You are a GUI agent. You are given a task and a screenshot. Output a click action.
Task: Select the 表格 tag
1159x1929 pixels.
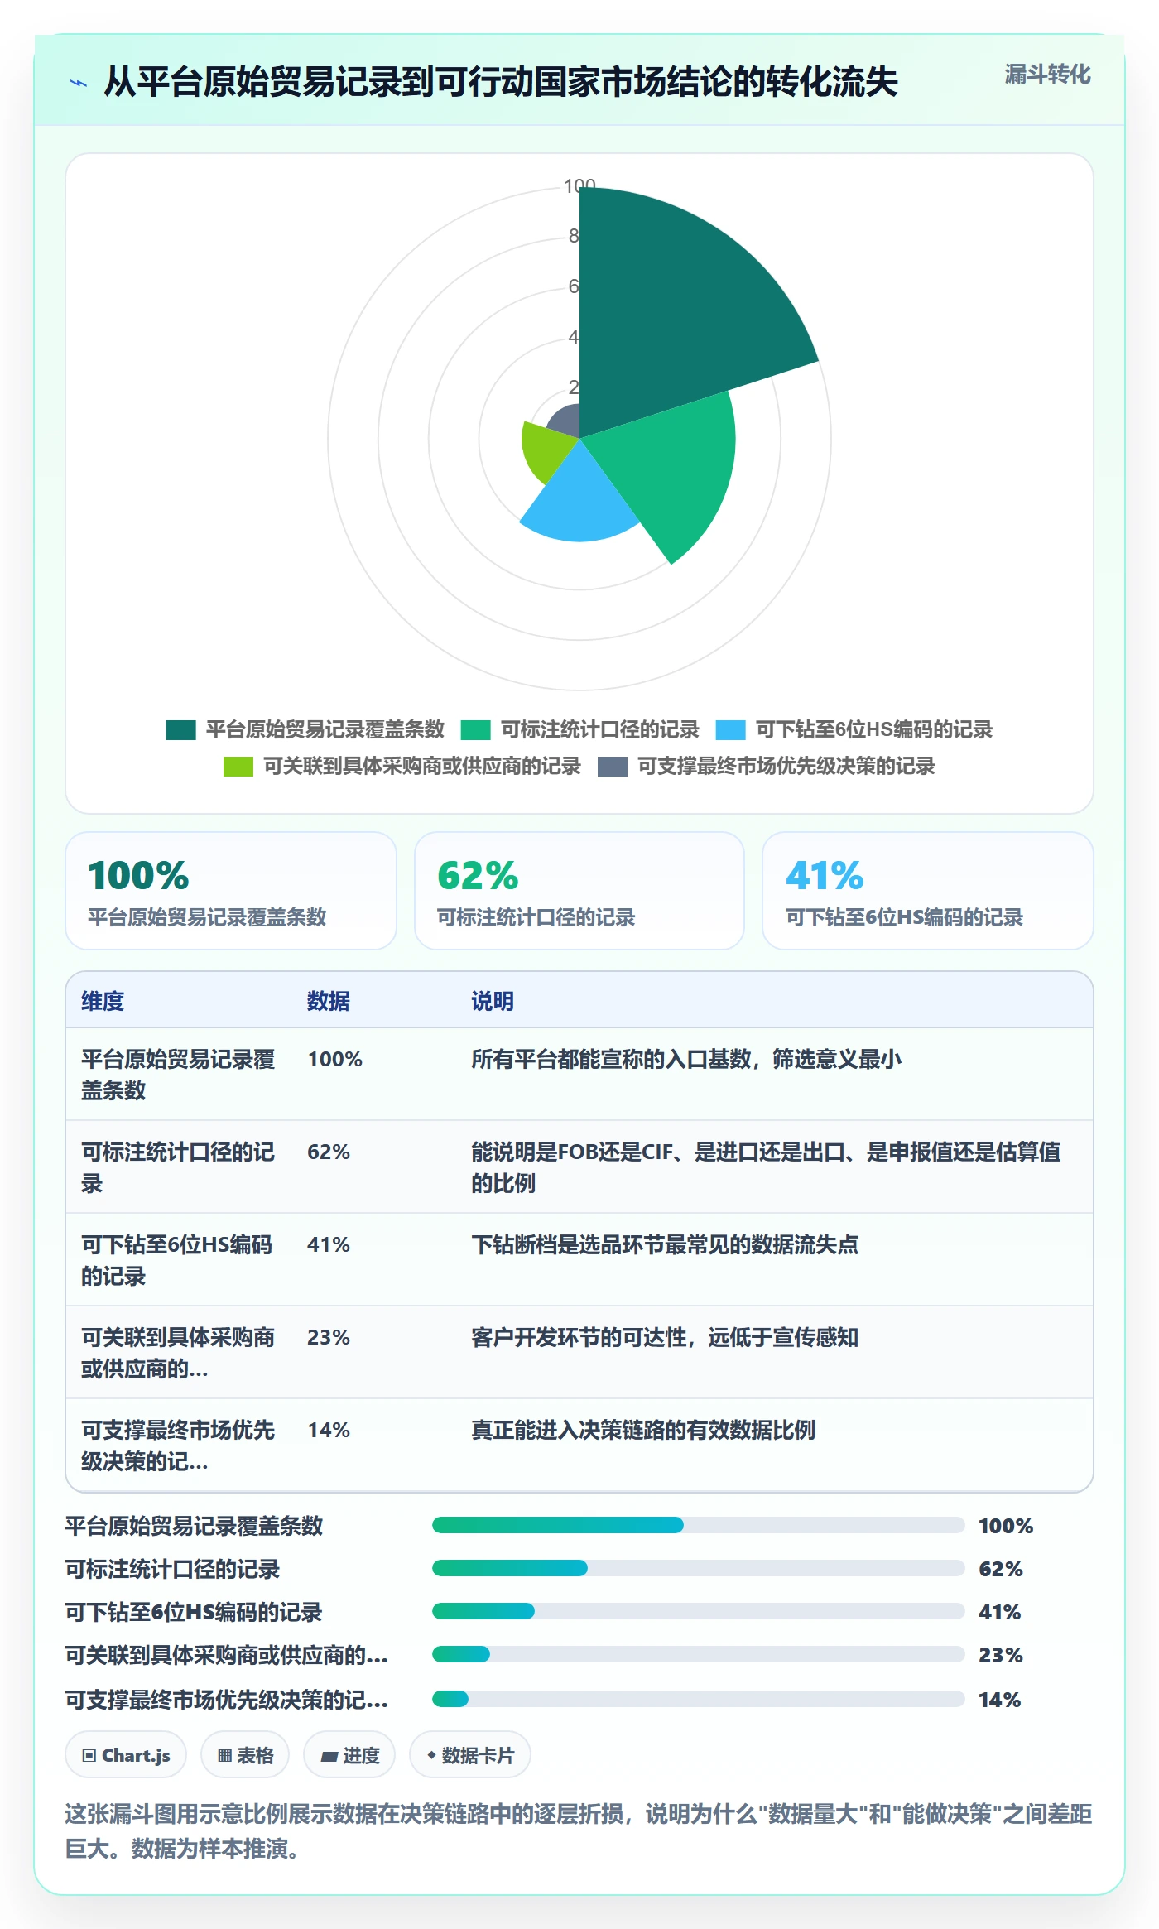[x=245, y=1754]
